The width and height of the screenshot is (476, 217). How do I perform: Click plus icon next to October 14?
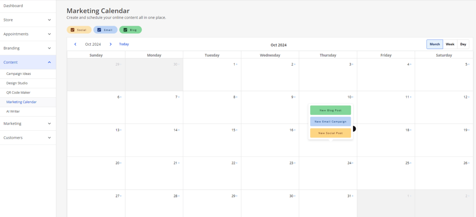(x=179, y=130)
